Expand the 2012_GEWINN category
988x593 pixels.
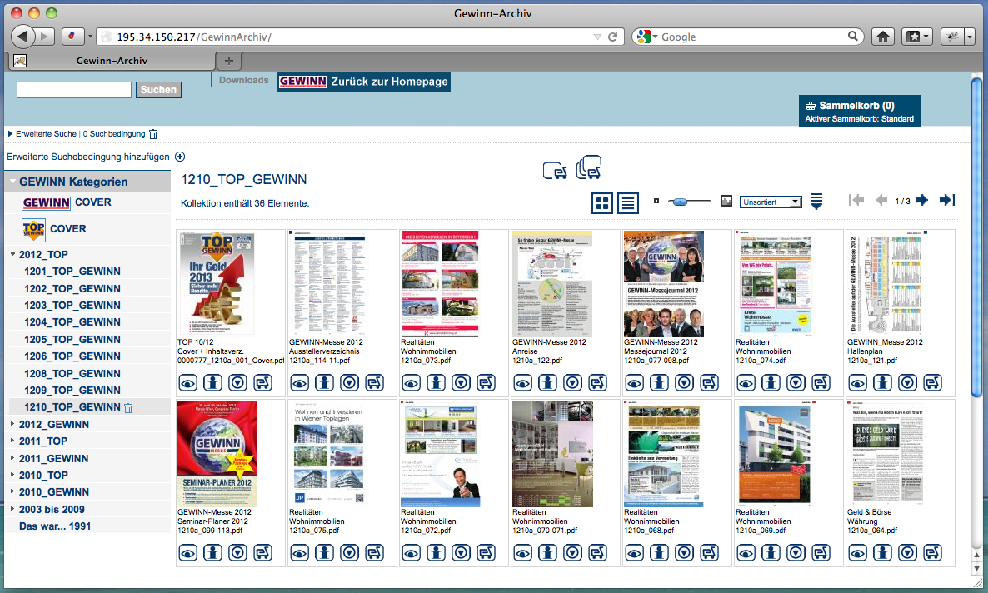coord(12,424)
